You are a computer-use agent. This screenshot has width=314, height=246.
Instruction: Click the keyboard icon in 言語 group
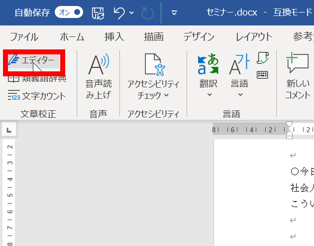(262, 75)
